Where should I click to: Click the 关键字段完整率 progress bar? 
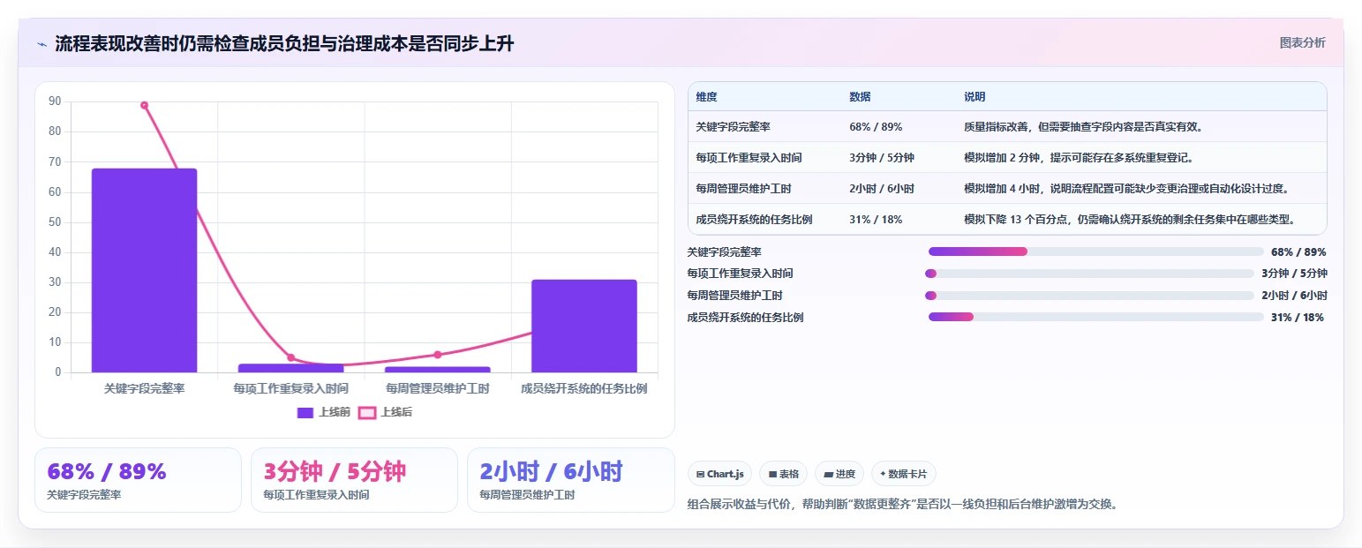[x=1095, y=251]
